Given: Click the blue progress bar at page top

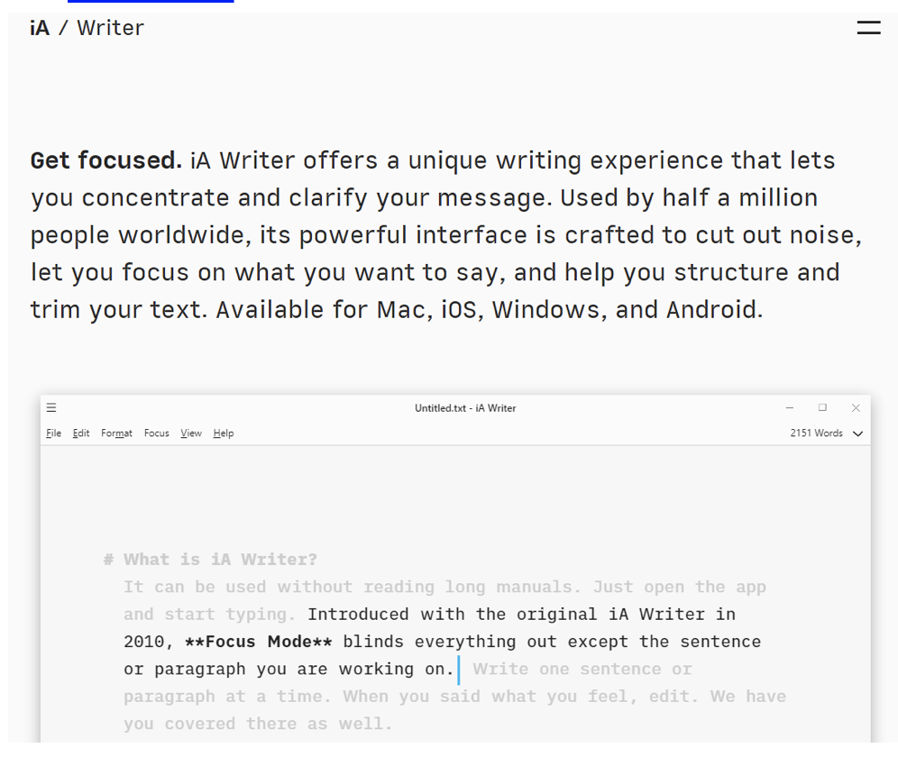Looking at the screenshot, I should [150, 2].
